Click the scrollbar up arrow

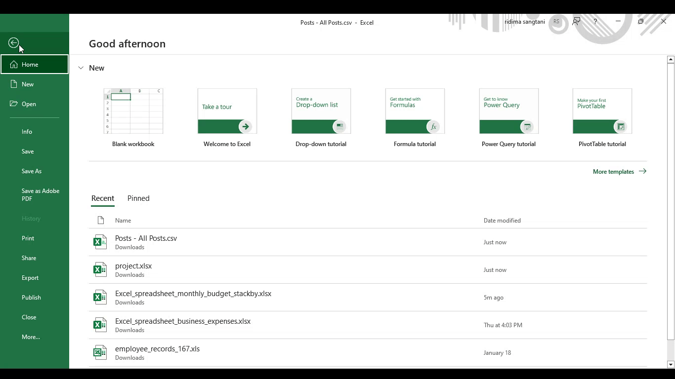671,59
